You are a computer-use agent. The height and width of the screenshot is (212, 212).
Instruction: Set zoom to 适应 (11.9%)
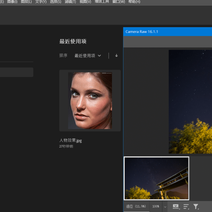136,206
